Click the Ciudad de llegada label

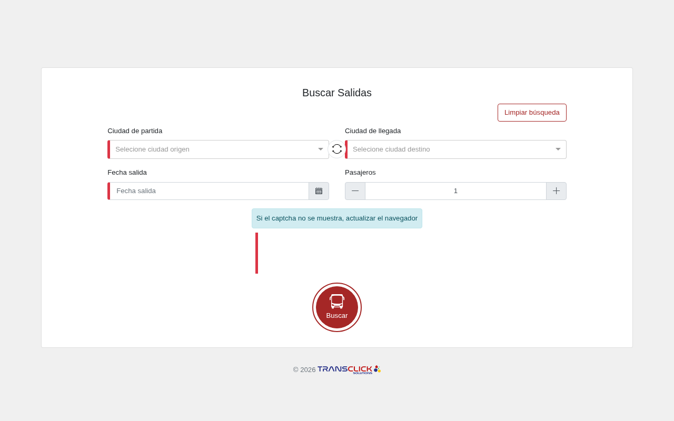point(373,131)
